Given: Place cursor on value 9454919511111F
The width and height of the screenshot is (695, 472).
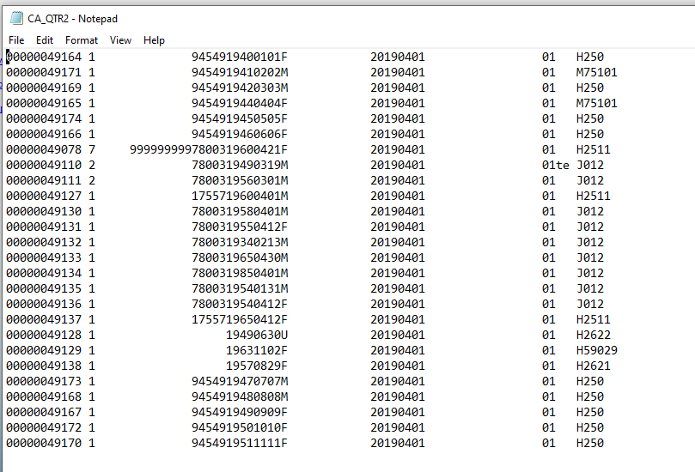Looking at the screenshot, I should tap(240, 443).
